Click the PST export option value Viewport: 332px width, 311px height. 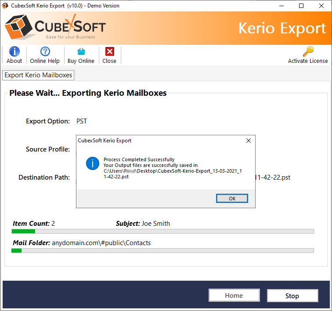click(82, 121)
